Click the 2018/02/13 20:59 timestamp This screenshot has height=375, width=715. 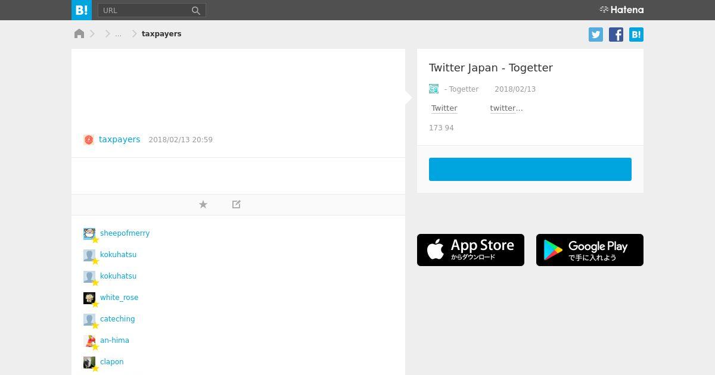[181, 140]
